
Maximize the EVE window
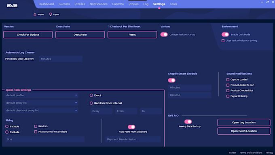267,2
